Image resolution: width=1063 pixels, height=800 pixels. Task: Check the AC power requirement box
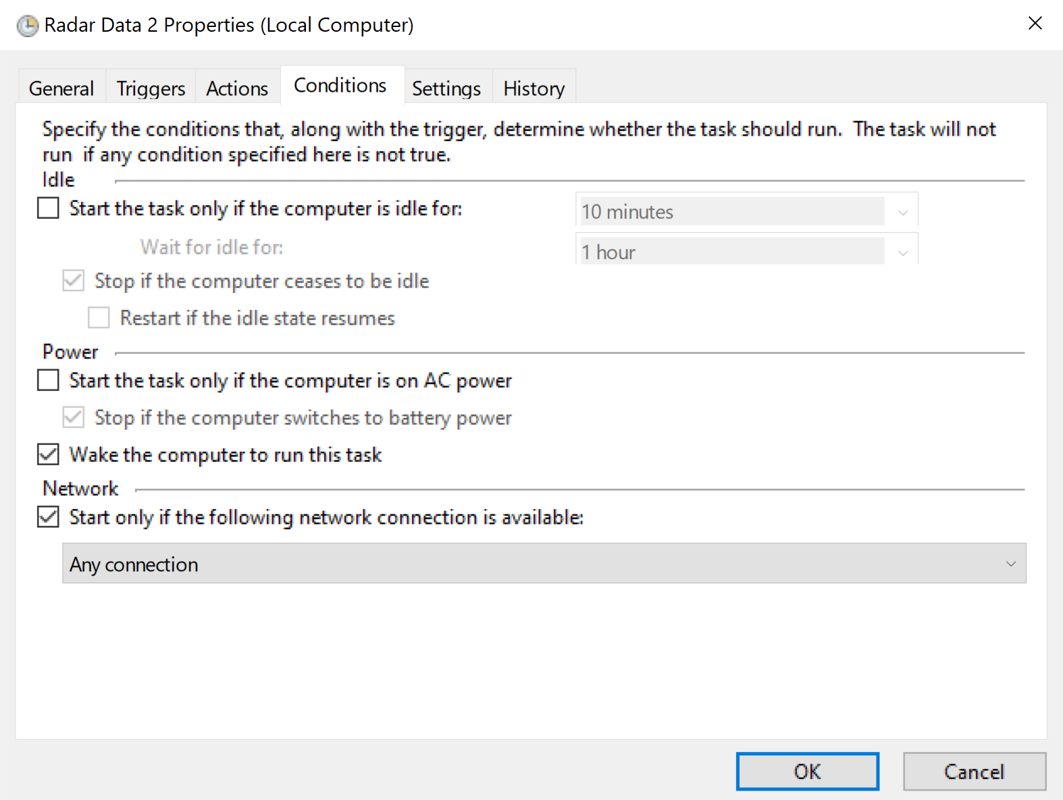pyautogui.click(x=48, y=380)
